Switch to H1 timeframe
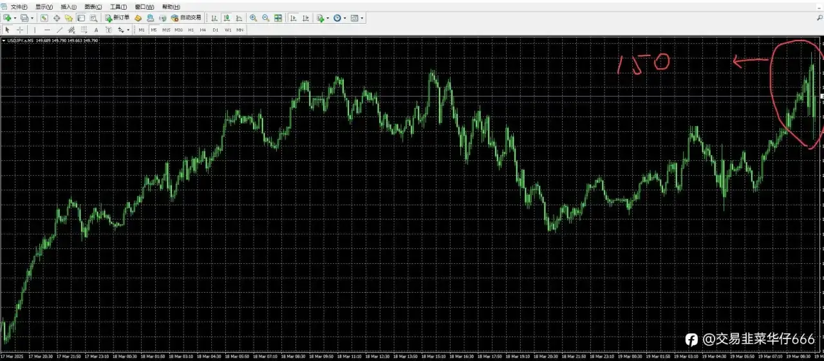Screen dimensions: 824x361 [x=191, y=30]
